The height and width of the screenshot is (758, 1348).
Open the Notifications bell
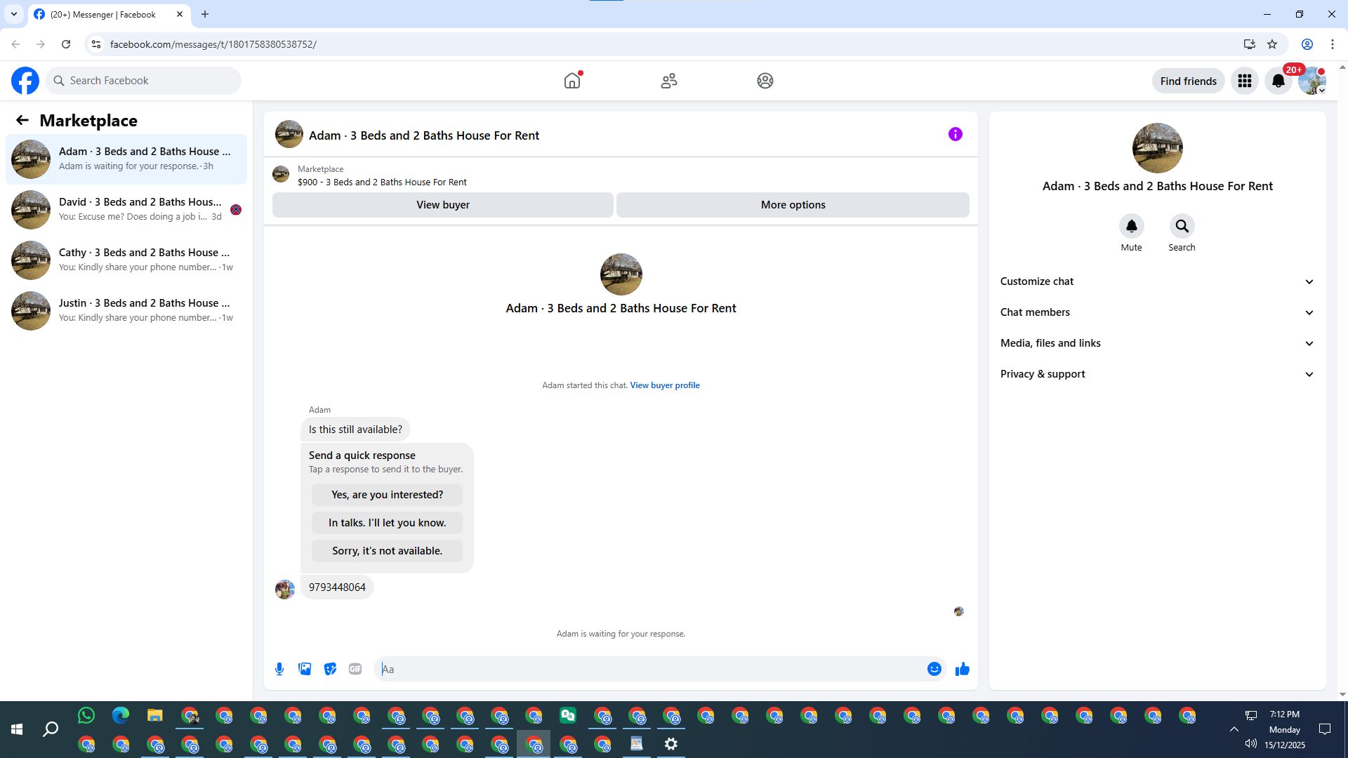[x=1278, y=81]
